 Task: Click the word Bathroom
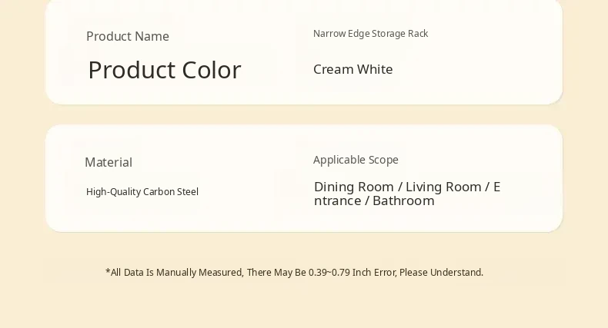tap(403, 201)
